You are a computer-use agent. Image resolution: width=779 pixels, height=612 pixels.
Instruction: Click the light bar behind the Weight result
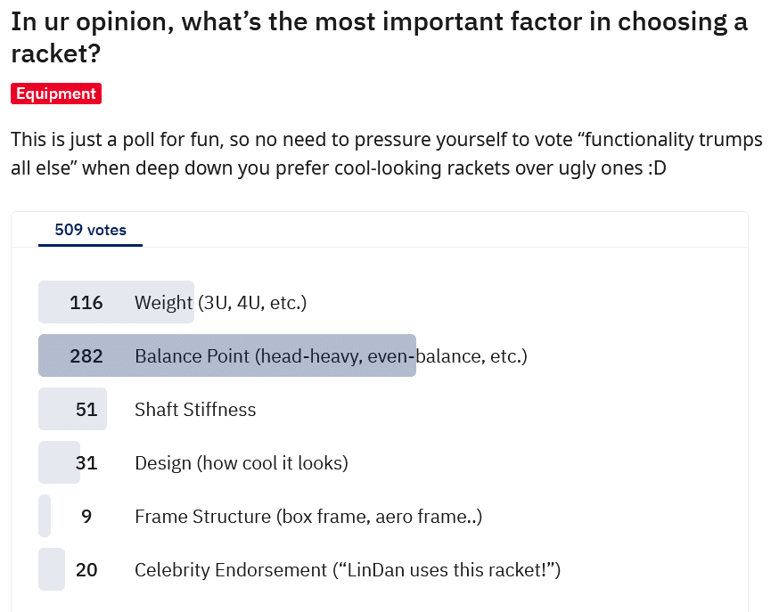[x=116, y=302]
